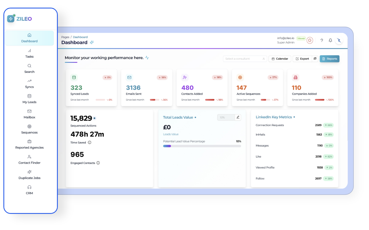Open the Reports button
Image resolution: width=369 pixels, height=230 pixels.
pyautogui.click(x=330, y=59)
